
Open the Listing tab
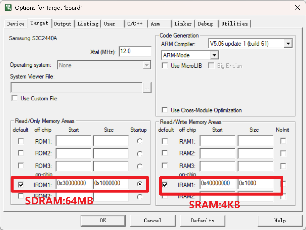coord(88,24)
